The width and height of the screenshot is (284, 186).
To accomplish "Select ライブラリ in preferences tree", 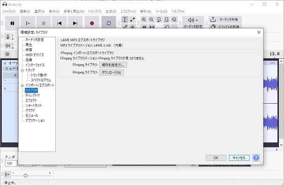I will (x=31, y=90).
